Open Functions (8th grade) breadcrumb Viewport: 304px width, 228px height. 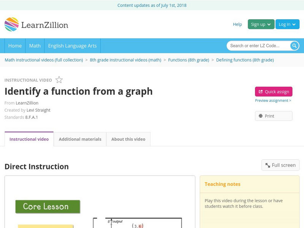click(x=188, y=60)
